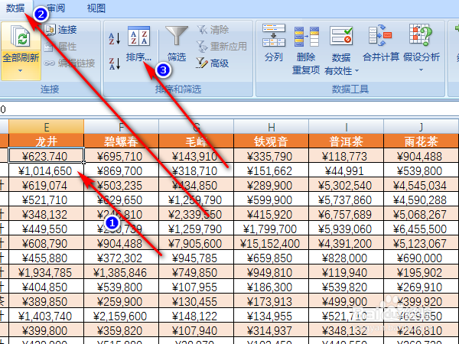Image resolution: width=459 pixels, height=344 pixels.
Task: Select cell with ¥1,934,785
Action: coord(46,273)
